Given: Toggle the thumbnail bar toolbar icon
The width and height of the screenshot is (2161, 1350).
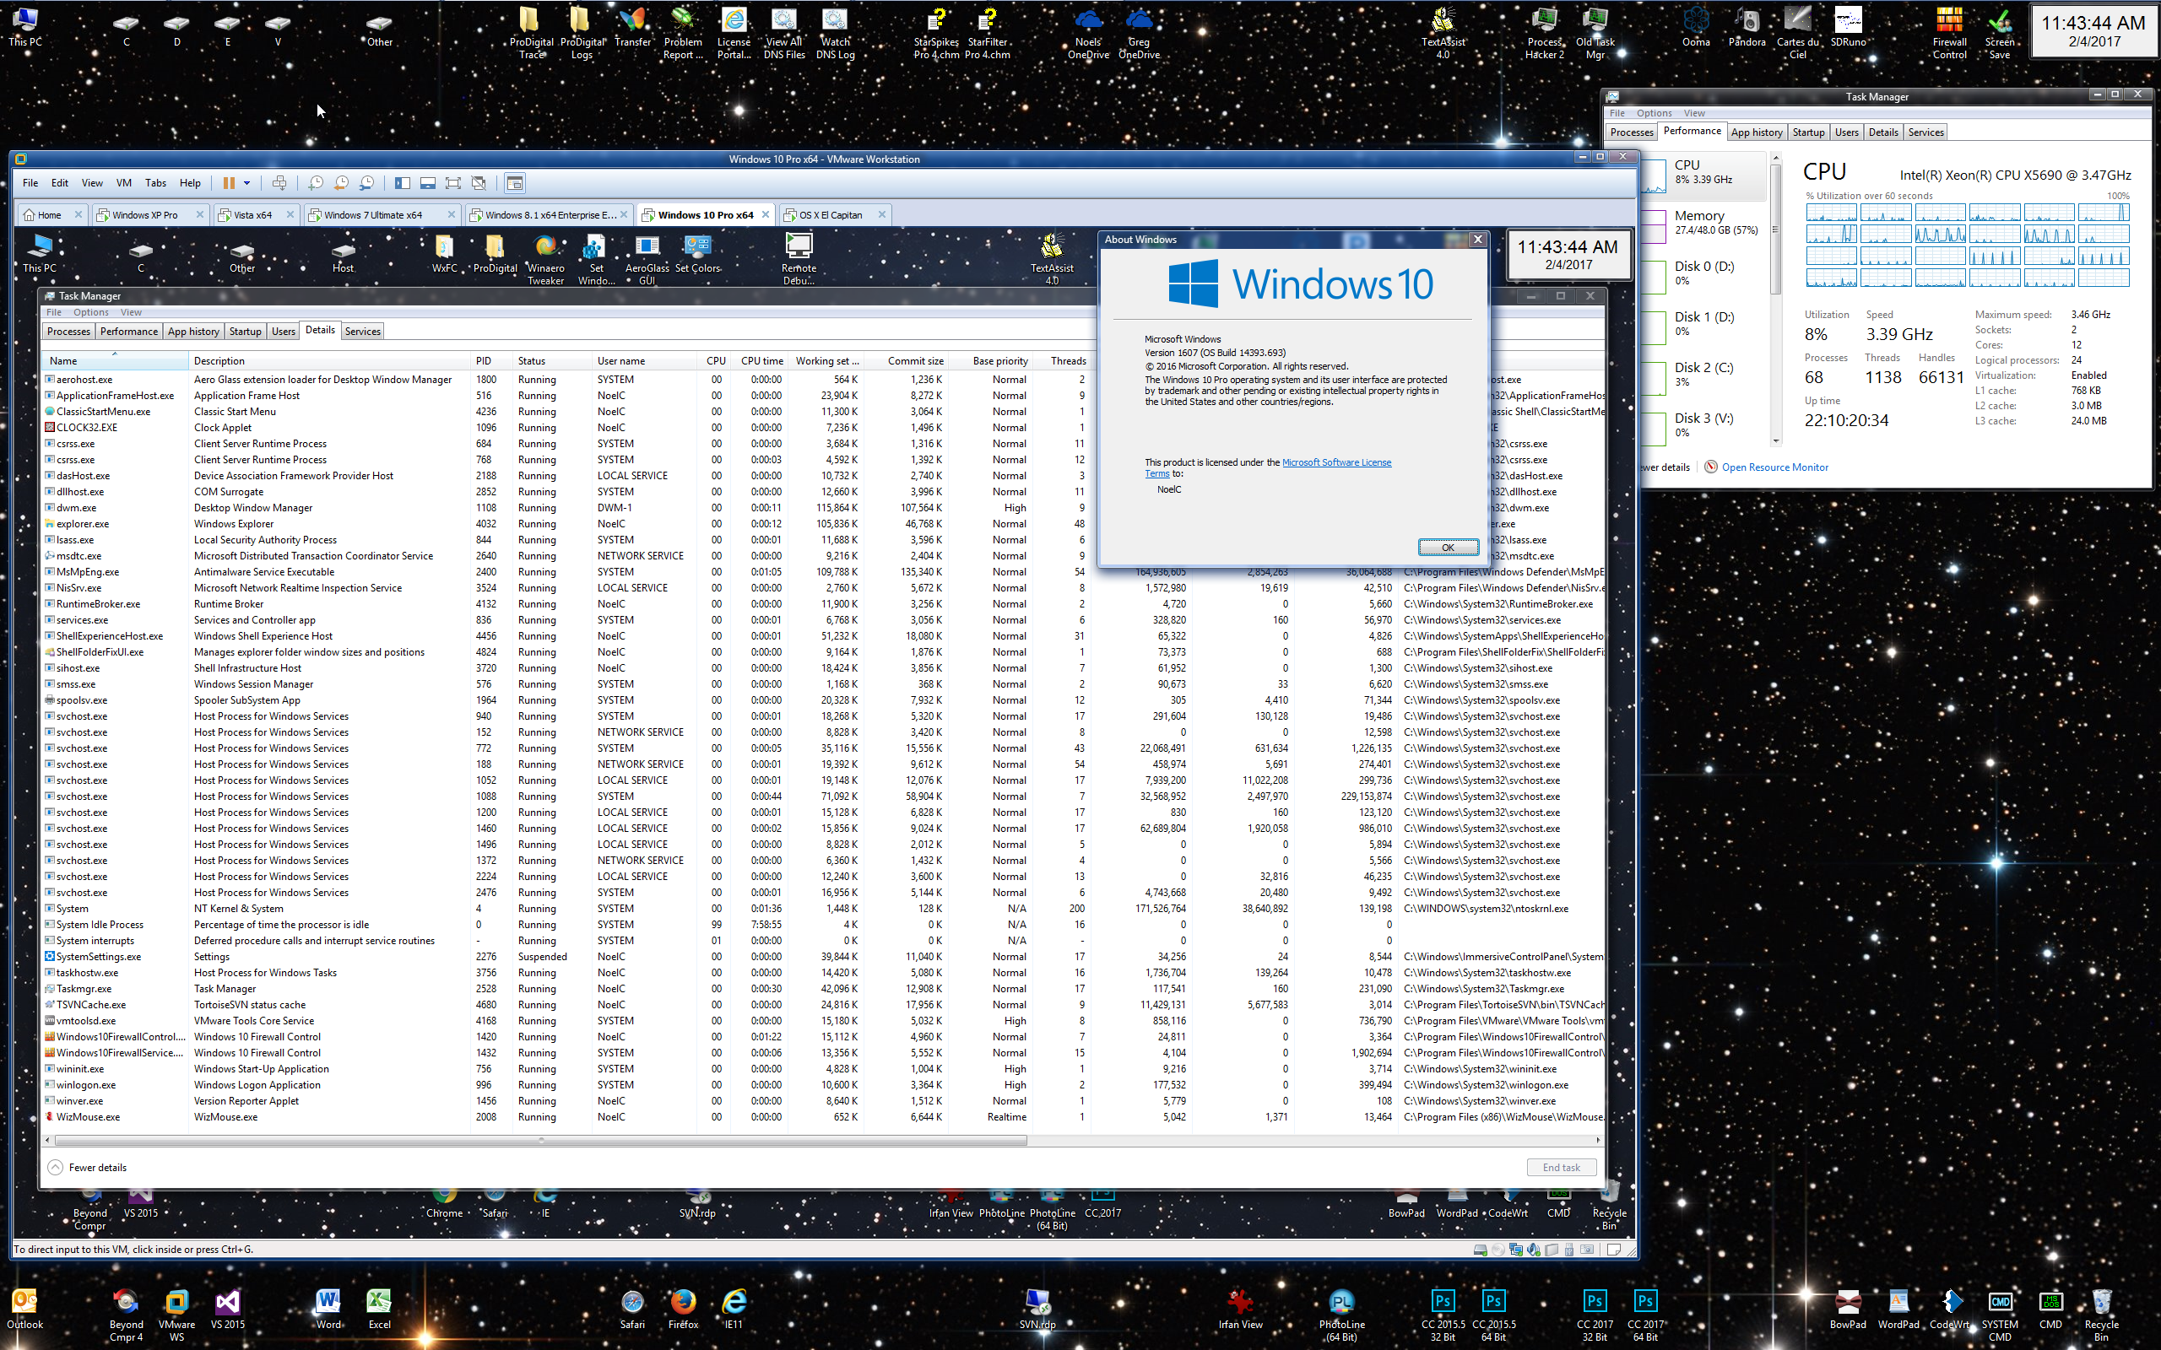Looking at the screenshot, I should click(428, 183).
